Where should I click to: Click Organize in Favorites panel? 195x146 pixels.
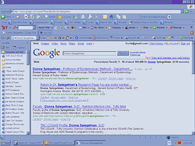19,48
